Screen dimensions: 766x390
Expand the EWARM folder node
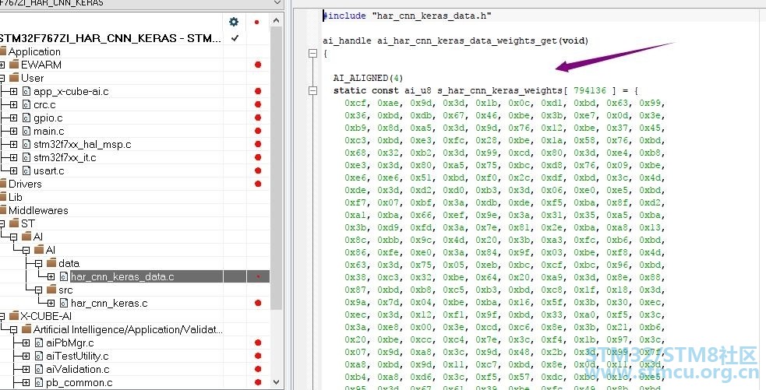point(2,65)
